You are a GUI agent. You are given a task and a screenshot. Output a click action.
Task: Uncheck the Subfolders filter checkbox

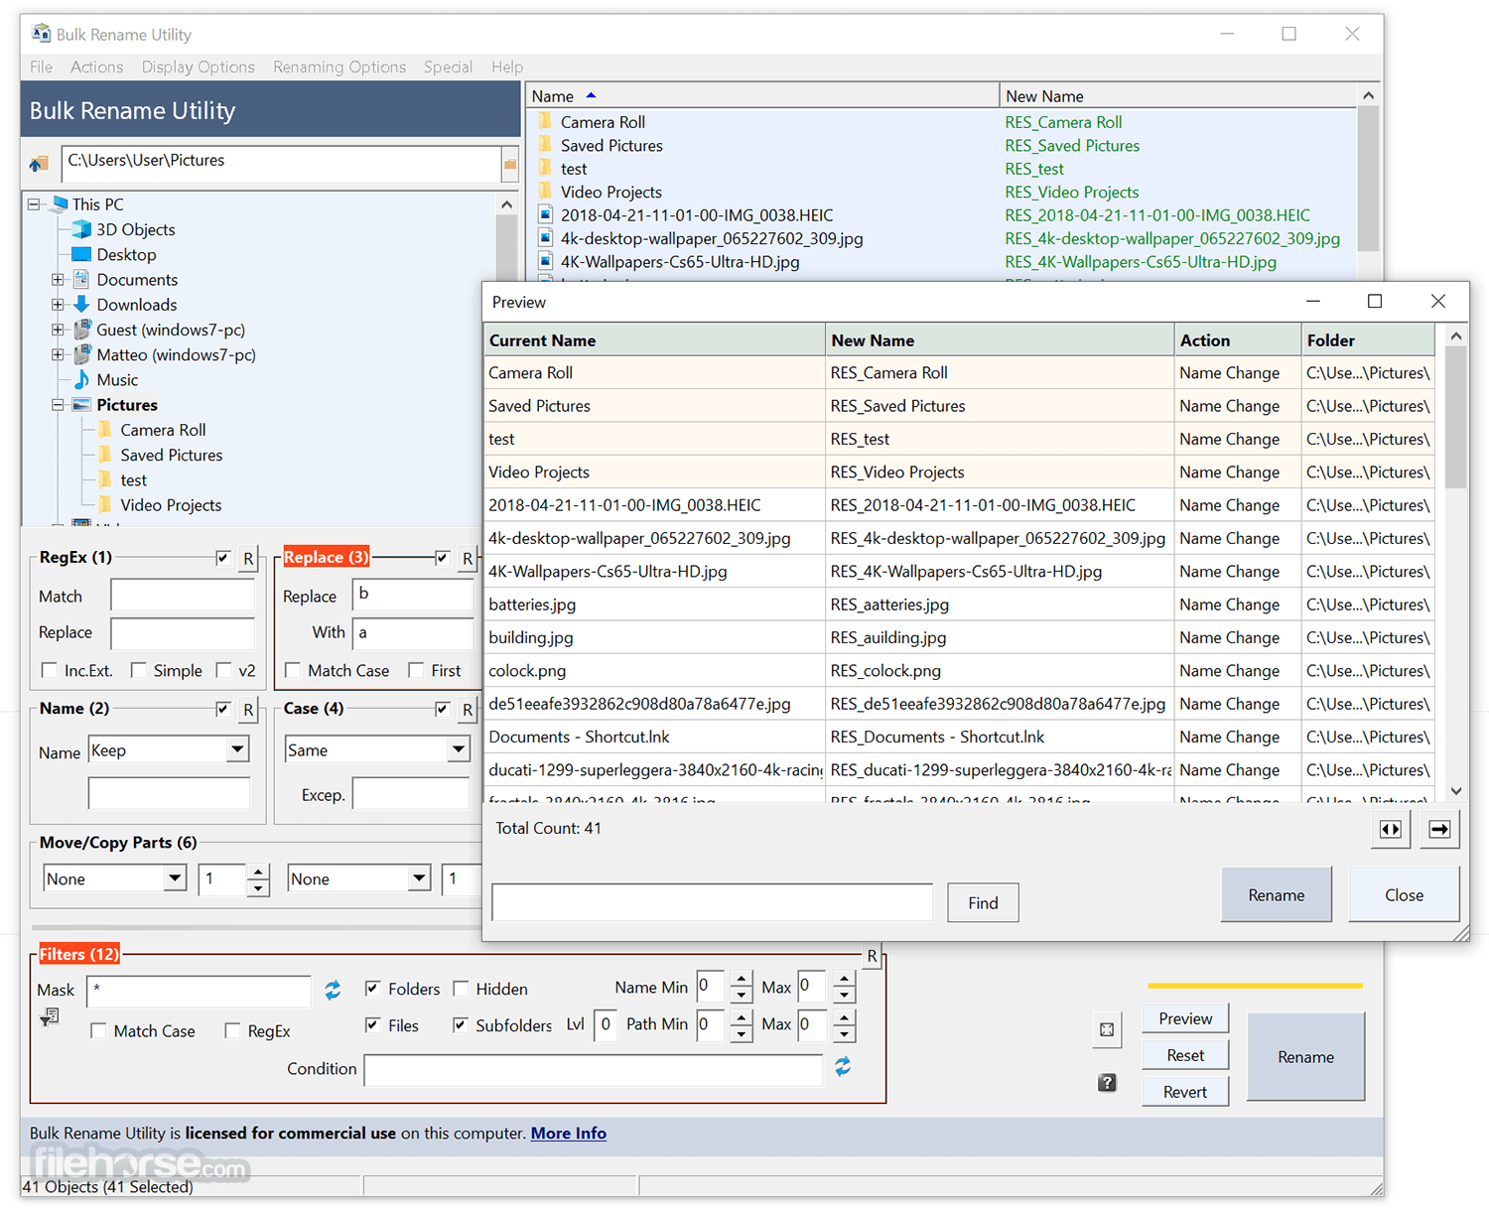coord(460,1024)
